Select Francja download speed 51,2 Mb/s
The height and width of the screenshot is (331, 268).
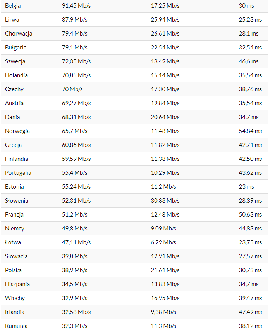pos(75,215)
